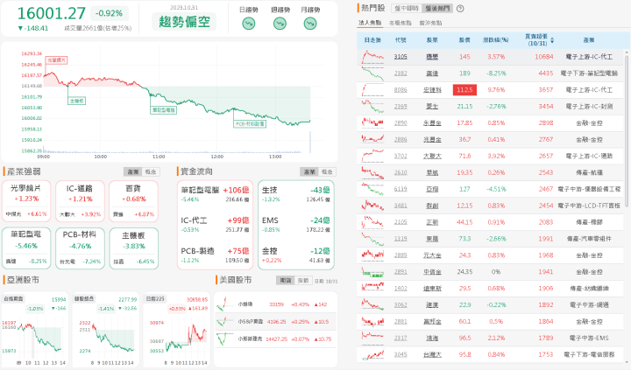
Task: Open the 法人焦點 tab
Action: 370,23
